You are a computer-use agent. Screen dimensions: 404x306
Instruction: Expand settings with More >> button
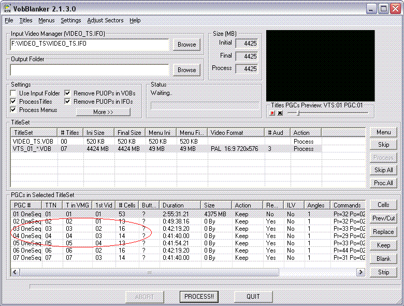point(103,112)
